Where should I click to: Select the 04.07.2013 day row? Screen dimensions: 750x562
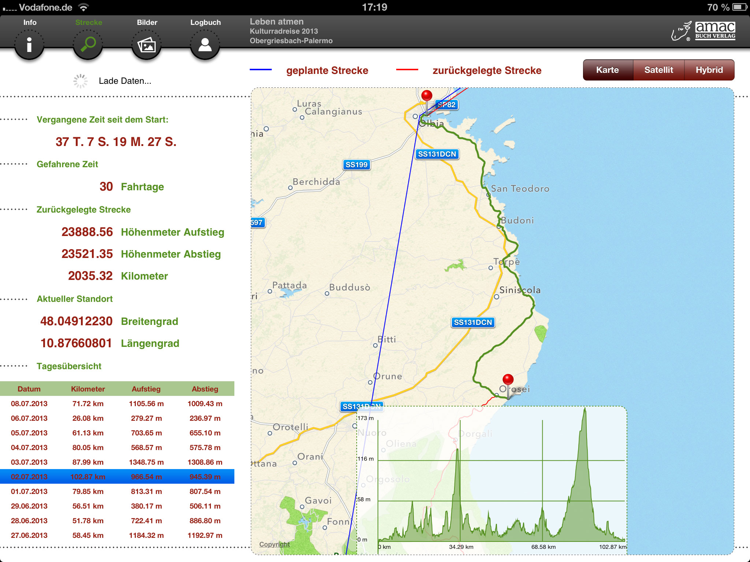(117, 447)
